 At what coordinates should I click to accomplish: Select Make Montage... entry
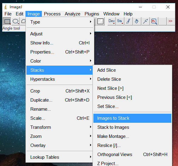click(133, 136)
